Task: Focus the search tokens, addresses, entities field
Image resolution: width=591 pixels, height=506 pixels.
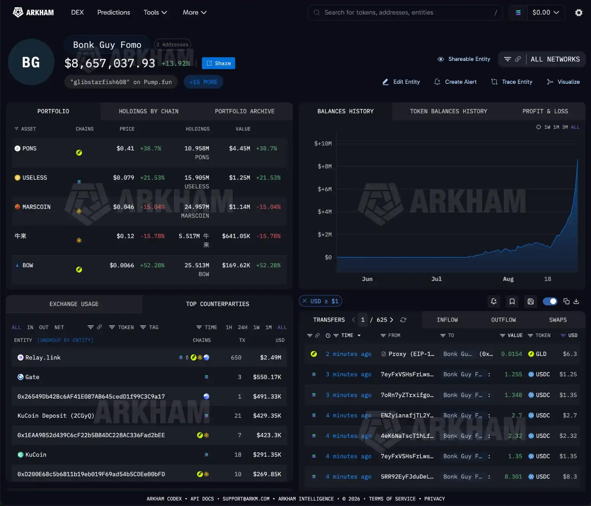Action: coord(405,13)
